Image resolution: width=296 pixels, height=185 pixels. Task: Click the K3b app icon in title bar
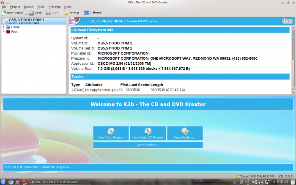tap(2, 2)
